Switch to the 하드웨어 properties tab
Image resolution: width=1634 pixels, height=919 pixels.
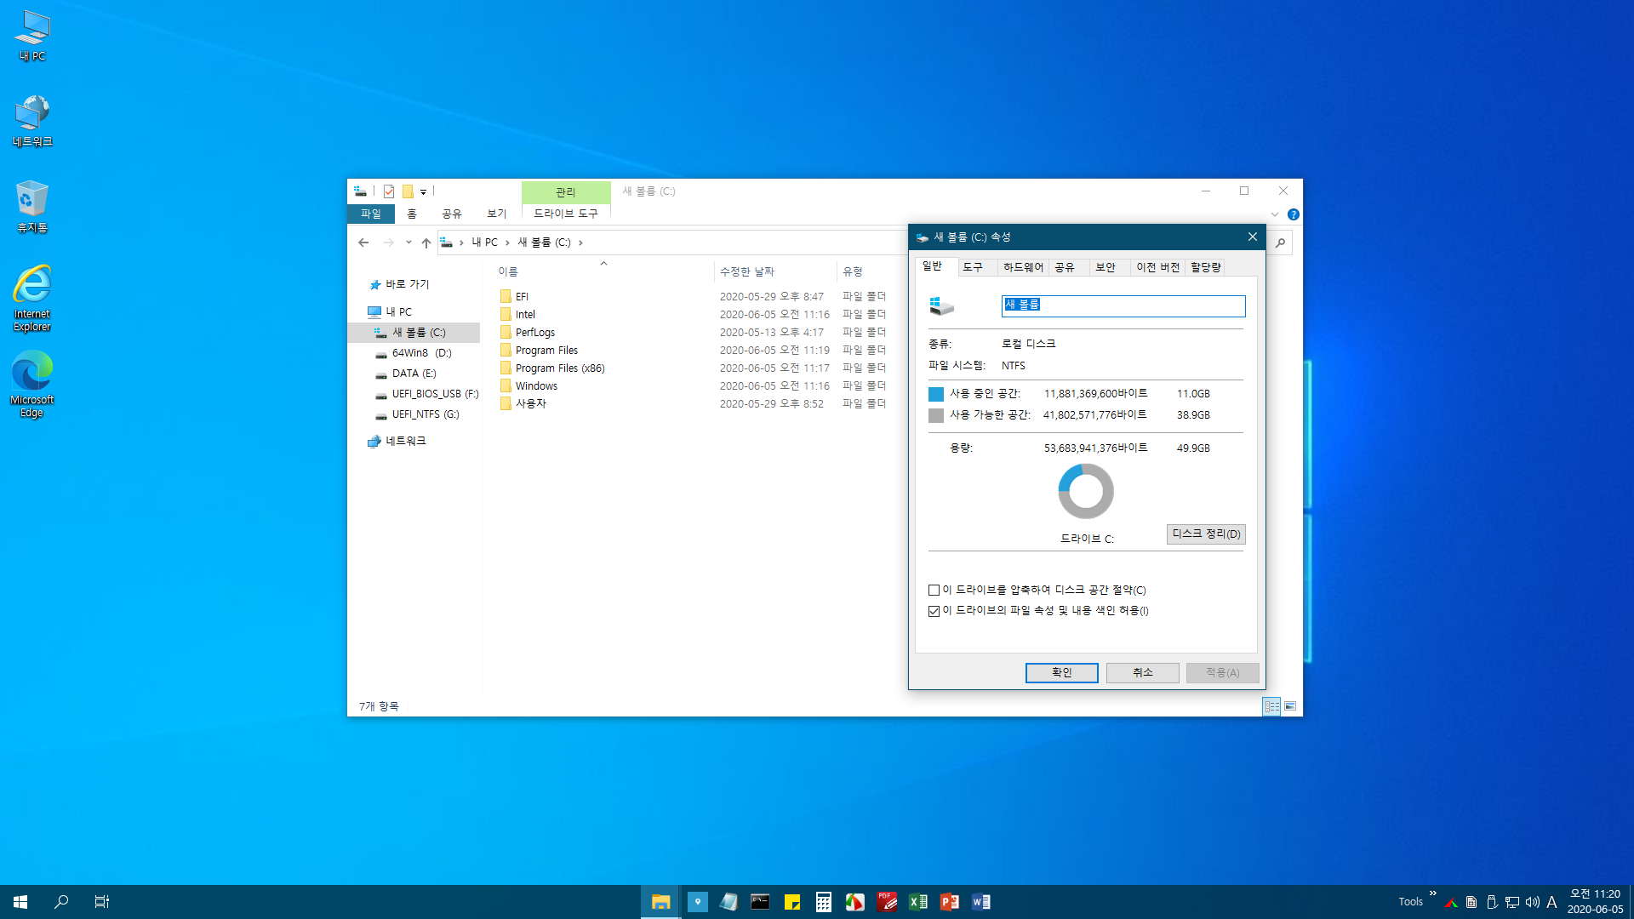(1023, 267)
